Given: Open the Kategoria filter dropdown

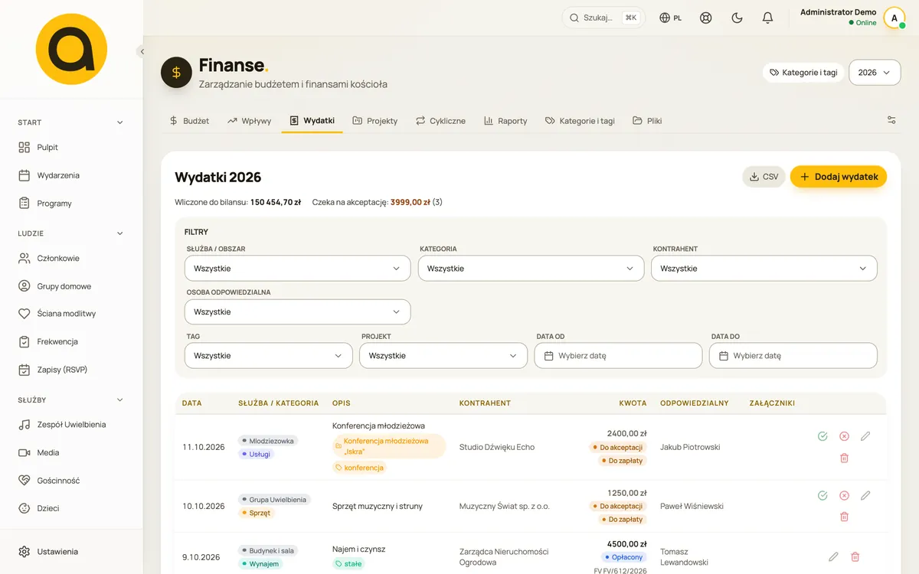Looking at the screenshot, I should click(x=531, y=269).
